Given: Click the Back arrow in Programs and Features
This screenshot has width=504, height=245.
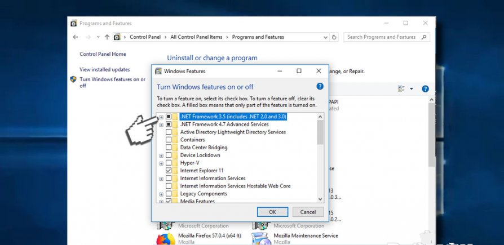Looking at the screenshot, I should click(x=76, y=37).
